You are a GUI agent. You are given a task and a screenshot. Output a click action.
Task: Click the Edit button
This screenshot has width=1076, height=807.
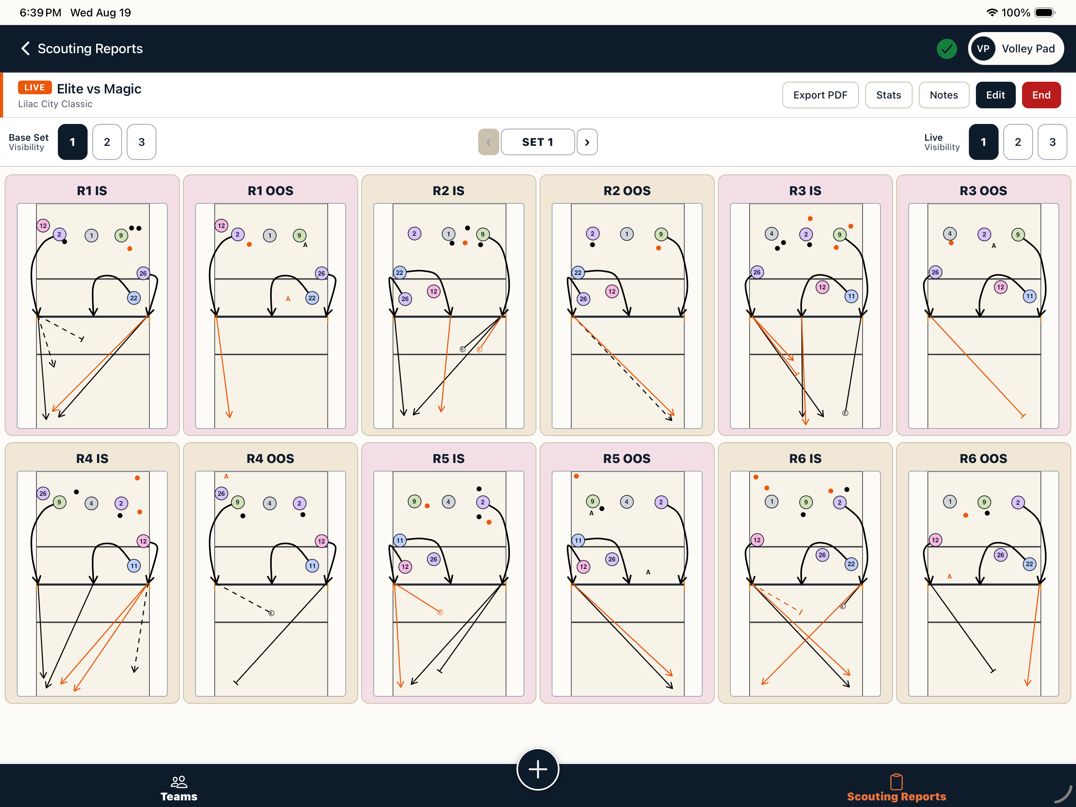995,95
